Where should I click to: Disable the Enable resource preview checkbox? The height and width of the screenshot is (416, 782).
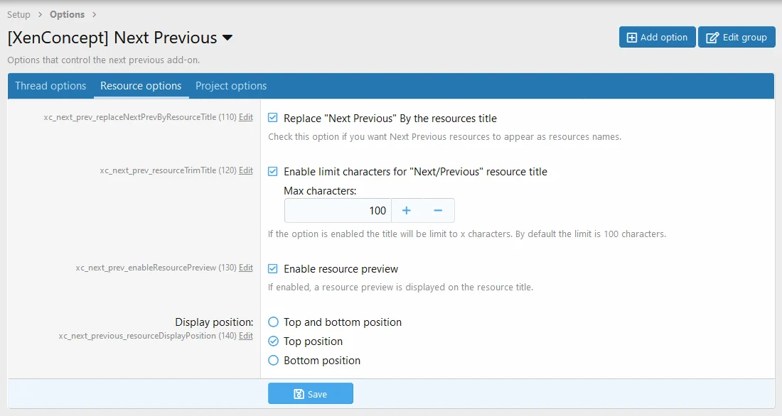(x=273, y=269)
